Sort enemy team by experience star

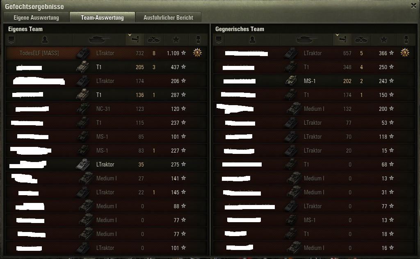point(383,40)
